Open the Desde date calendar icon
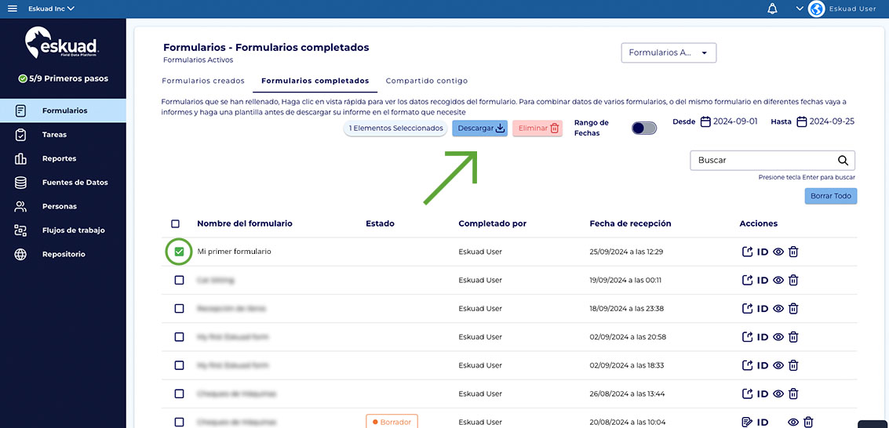Viewport: 889px width, 428px height. 705,122
